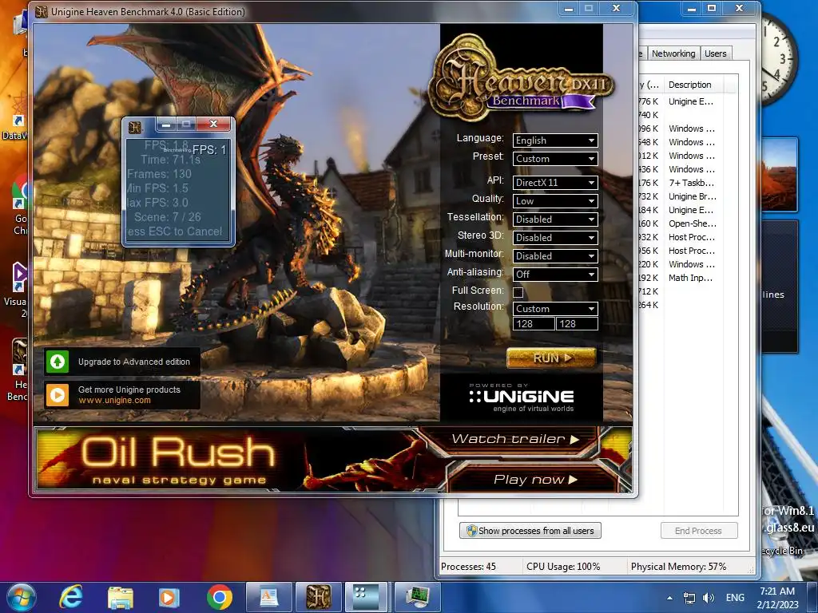
Task: Click Show processes from all users
Action: tap(530, 531)
